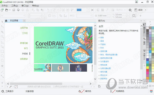Open the 文件(F) menu
Screen dimensions: 154x95
click(x=4, y=6)
